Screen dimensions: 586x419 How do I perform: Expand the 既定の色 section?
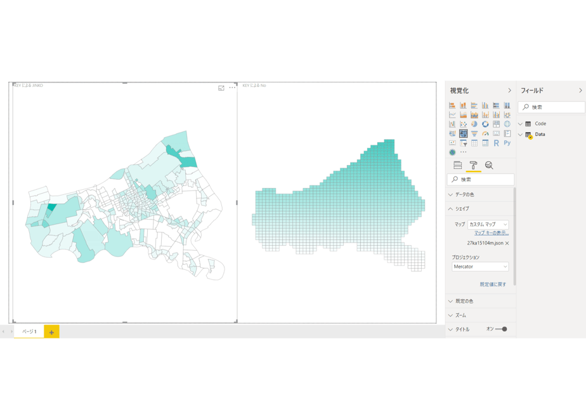click(x=481, y=301)
